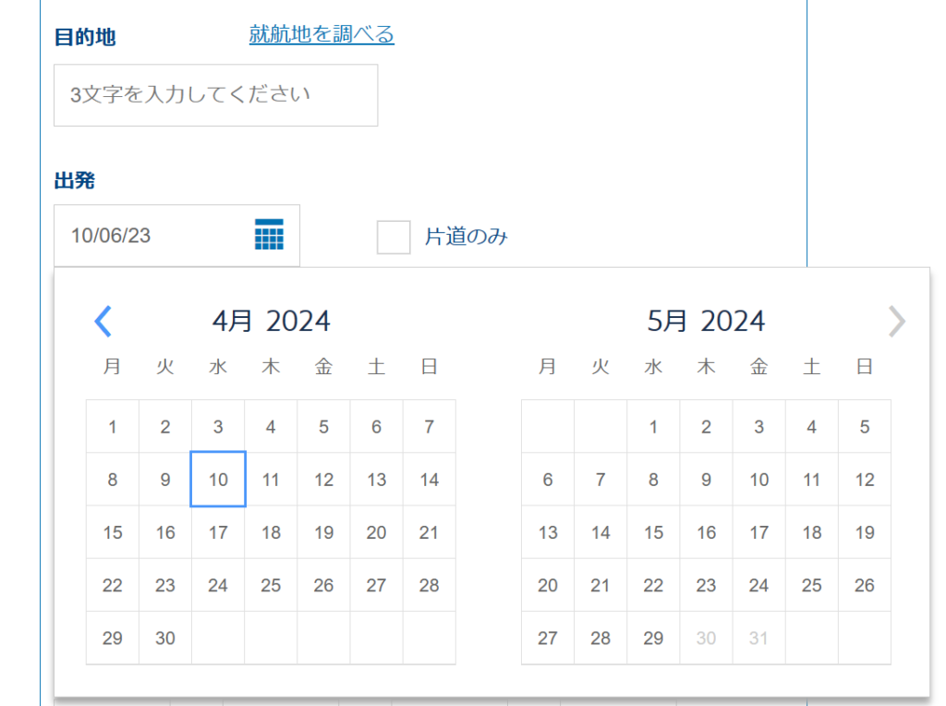Select April 28 Sunday date

[429, 585]
